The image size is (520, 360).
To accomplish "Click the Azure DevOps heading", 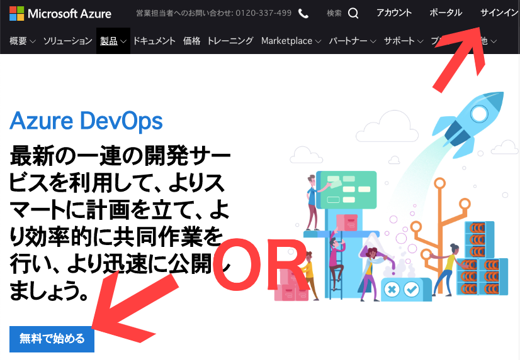I will click(x=86, y=121).
